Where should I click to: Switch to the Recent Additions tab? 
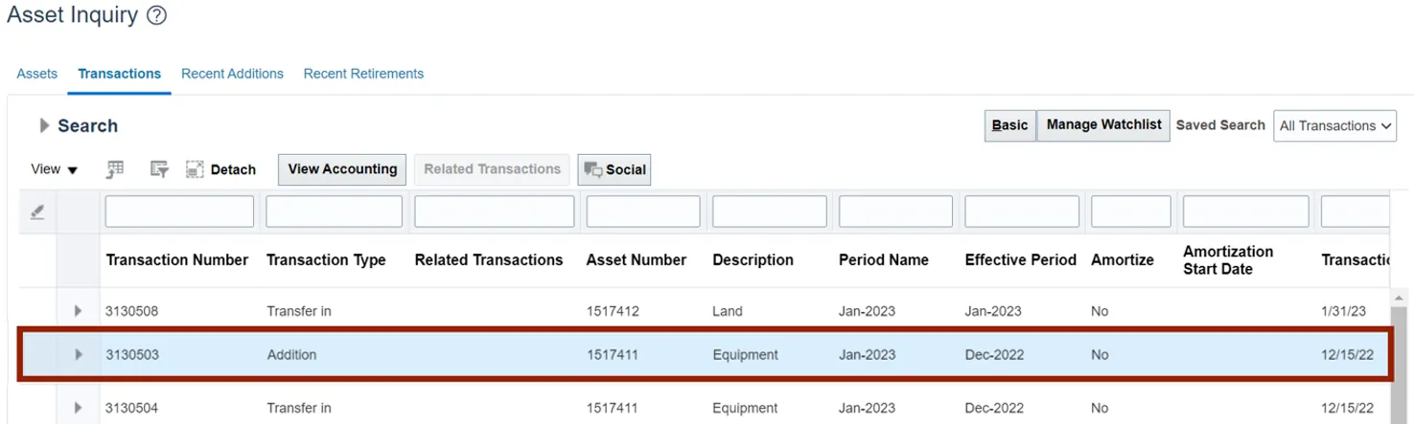click(232, 74)
